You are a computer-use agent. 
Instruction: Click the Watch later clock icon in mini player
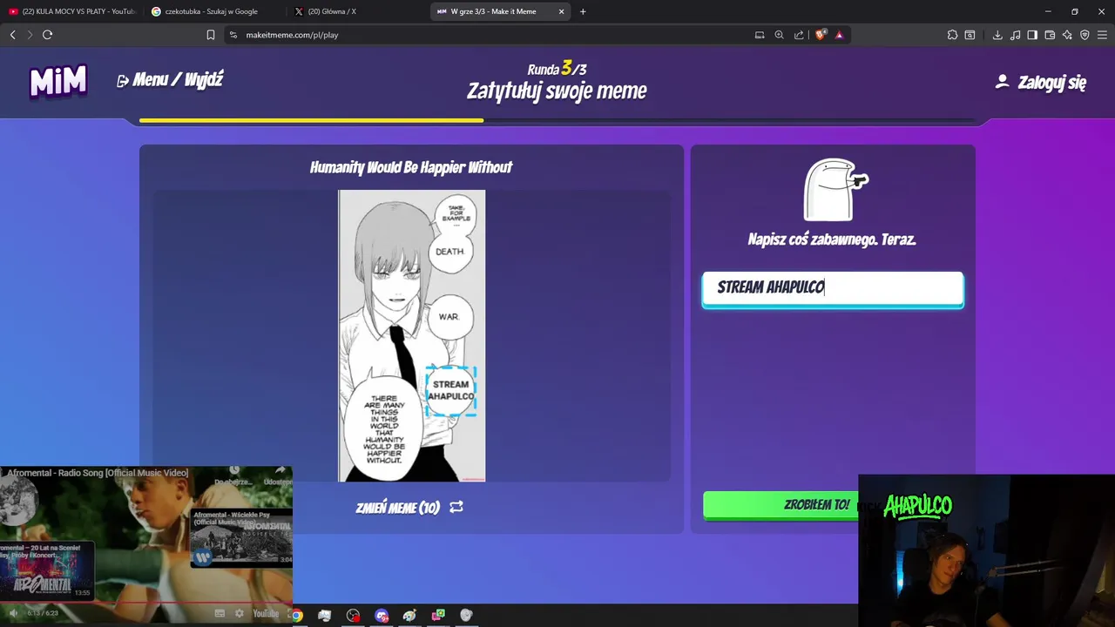(234, 471)
